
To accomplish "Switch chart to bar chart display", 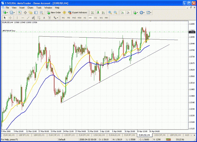I will pos(92,13).
